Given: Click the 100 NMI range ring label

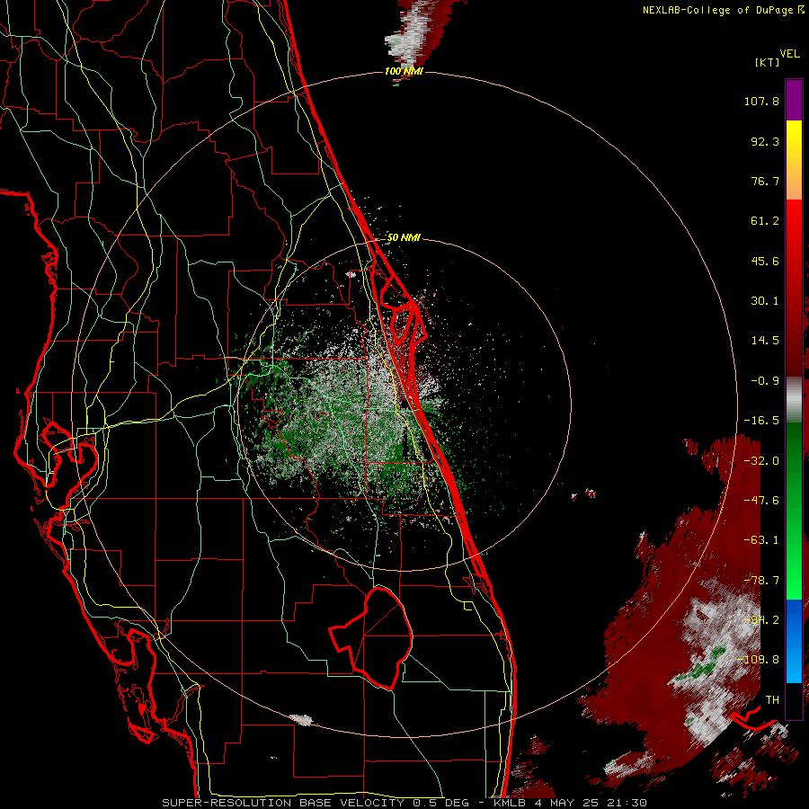Looking at the screenshot, I should point(404,71).
